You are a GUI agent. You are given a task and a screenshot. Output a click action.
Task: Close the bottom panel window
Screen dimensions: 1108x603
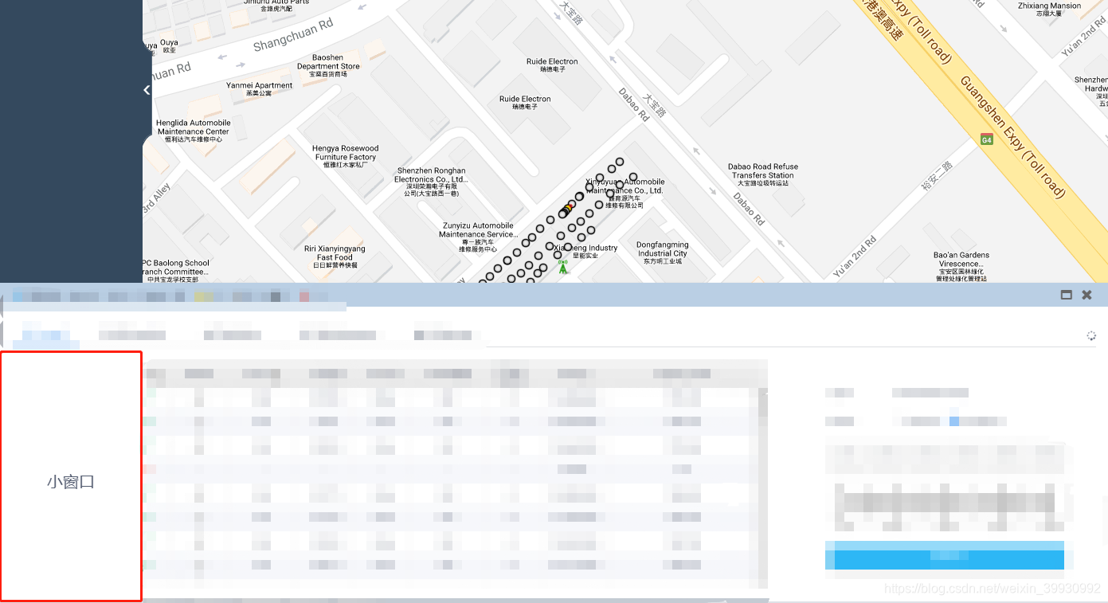coord(1086,295)
